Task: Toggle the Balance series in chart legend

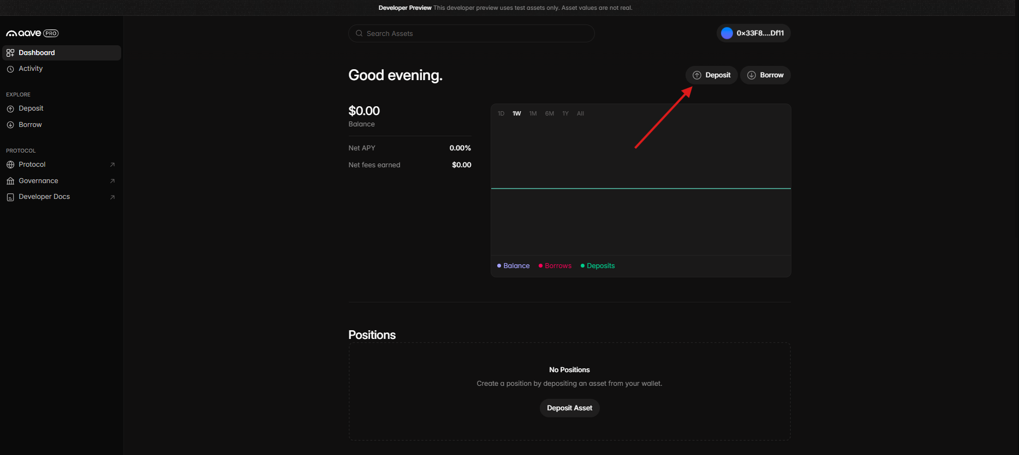Action: click(x=514, y=266)
